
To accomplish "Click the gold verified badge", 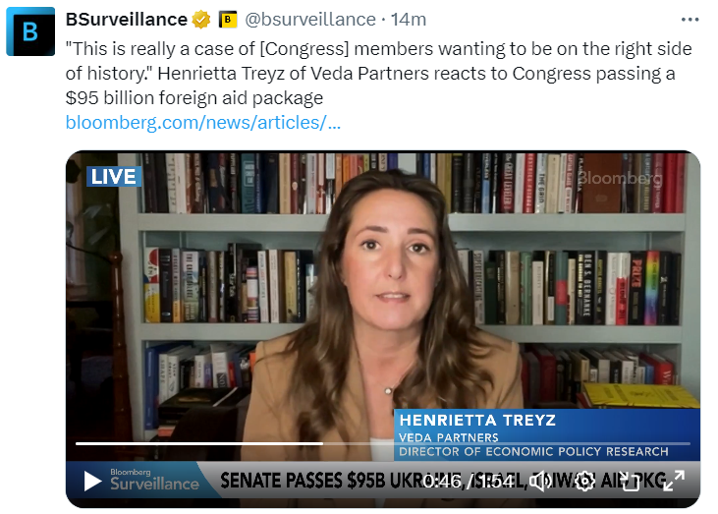I will [x=201, y=20].
